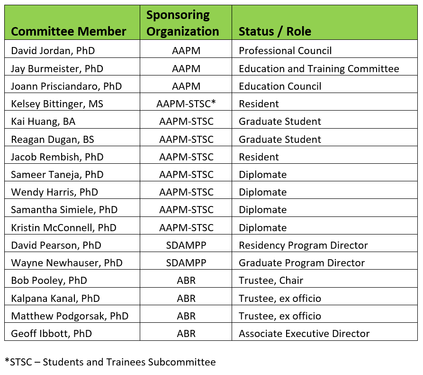Select the AAPM-STSC* cell with asterisk
Screen dimensions: 423x375
186,103
